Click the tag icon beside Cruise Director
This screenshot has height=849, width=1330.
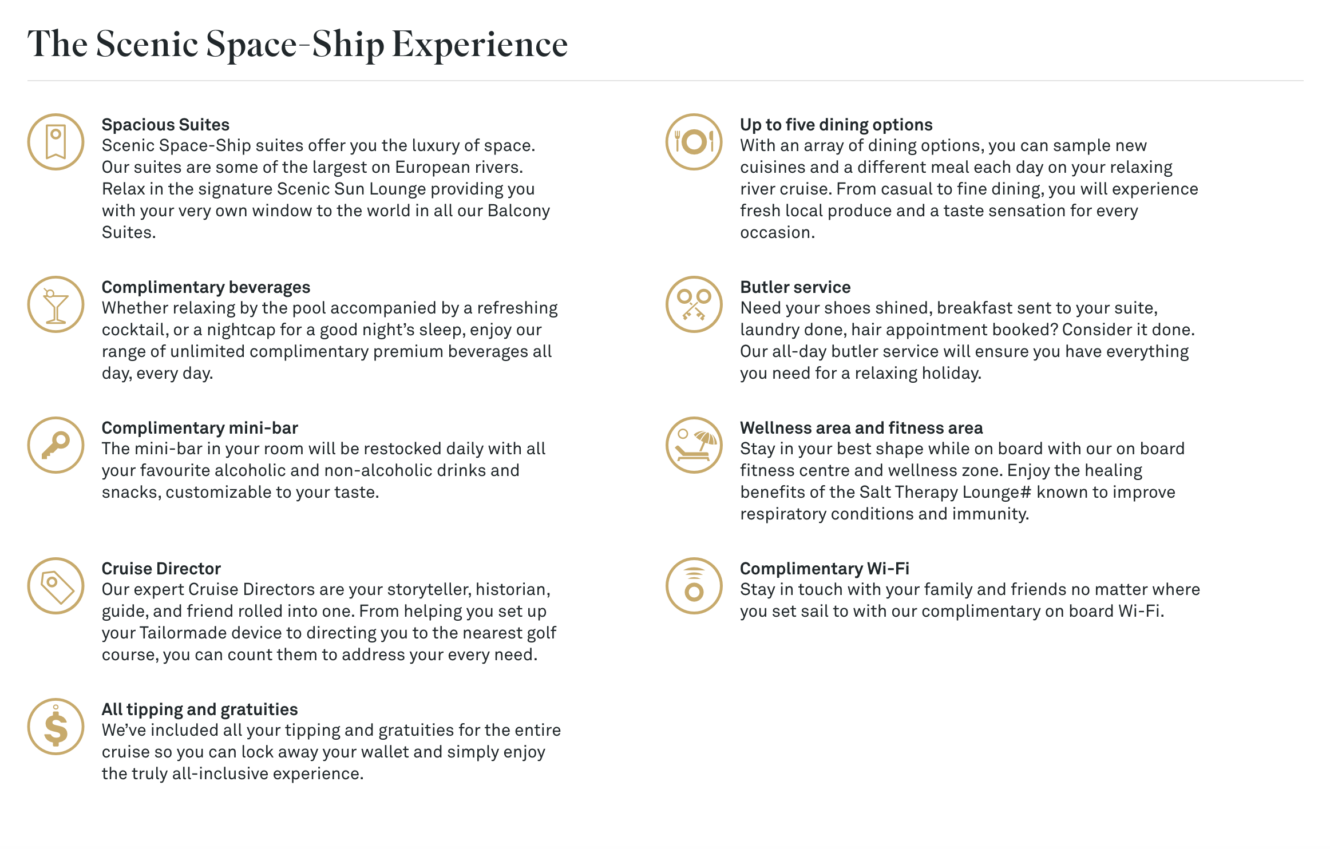[56, 586]
